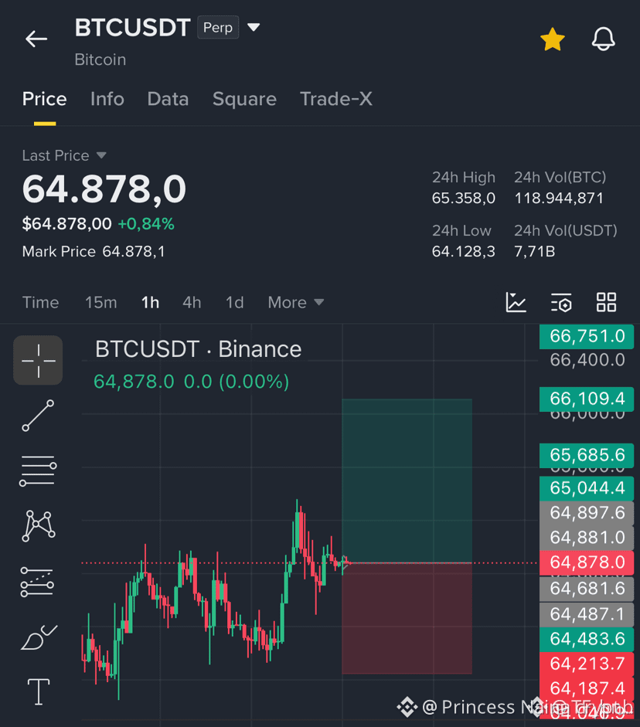640x727 pixels.
Task: Click the red stop-loss zone on chart
Action: 407,618
